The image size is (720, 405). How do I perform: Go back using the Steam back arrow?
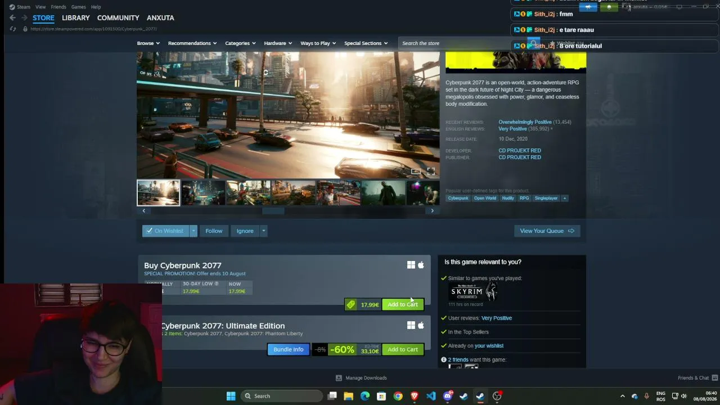tap(12, 18)
